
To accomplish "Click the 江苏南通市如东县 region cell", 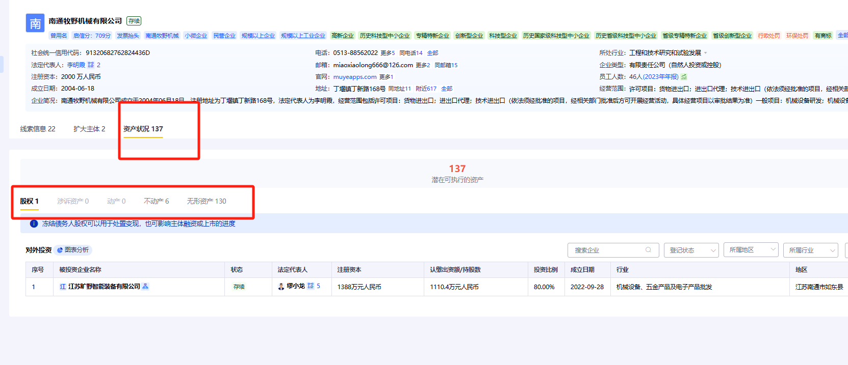I will click(x=819, y=287).
